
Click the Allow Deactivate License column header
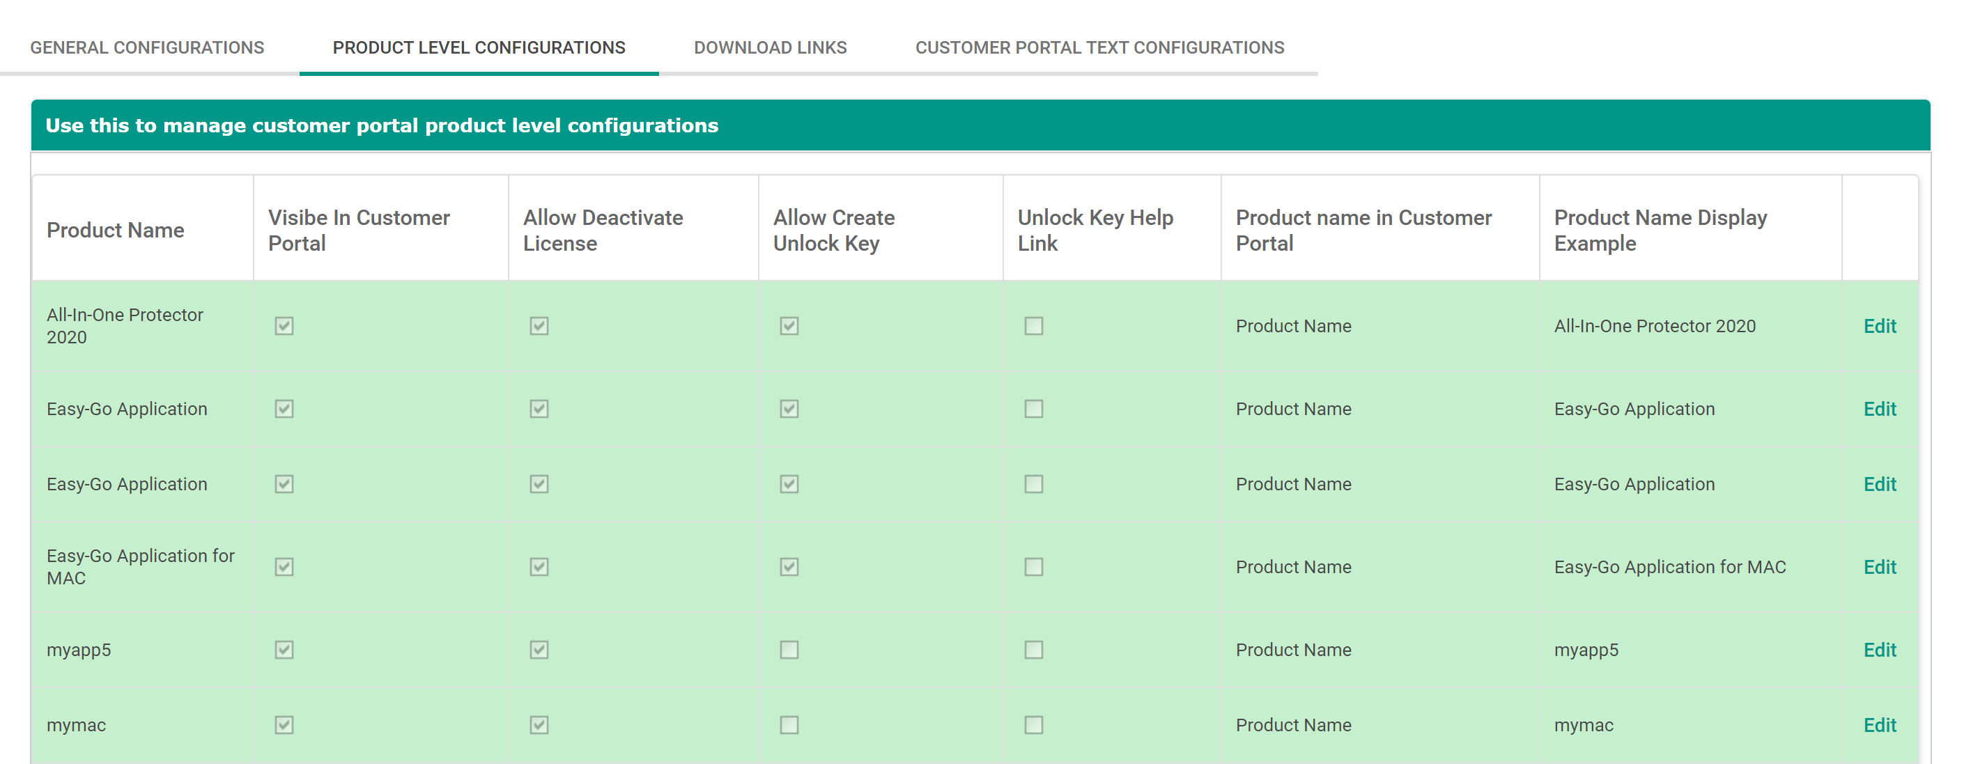602,231
